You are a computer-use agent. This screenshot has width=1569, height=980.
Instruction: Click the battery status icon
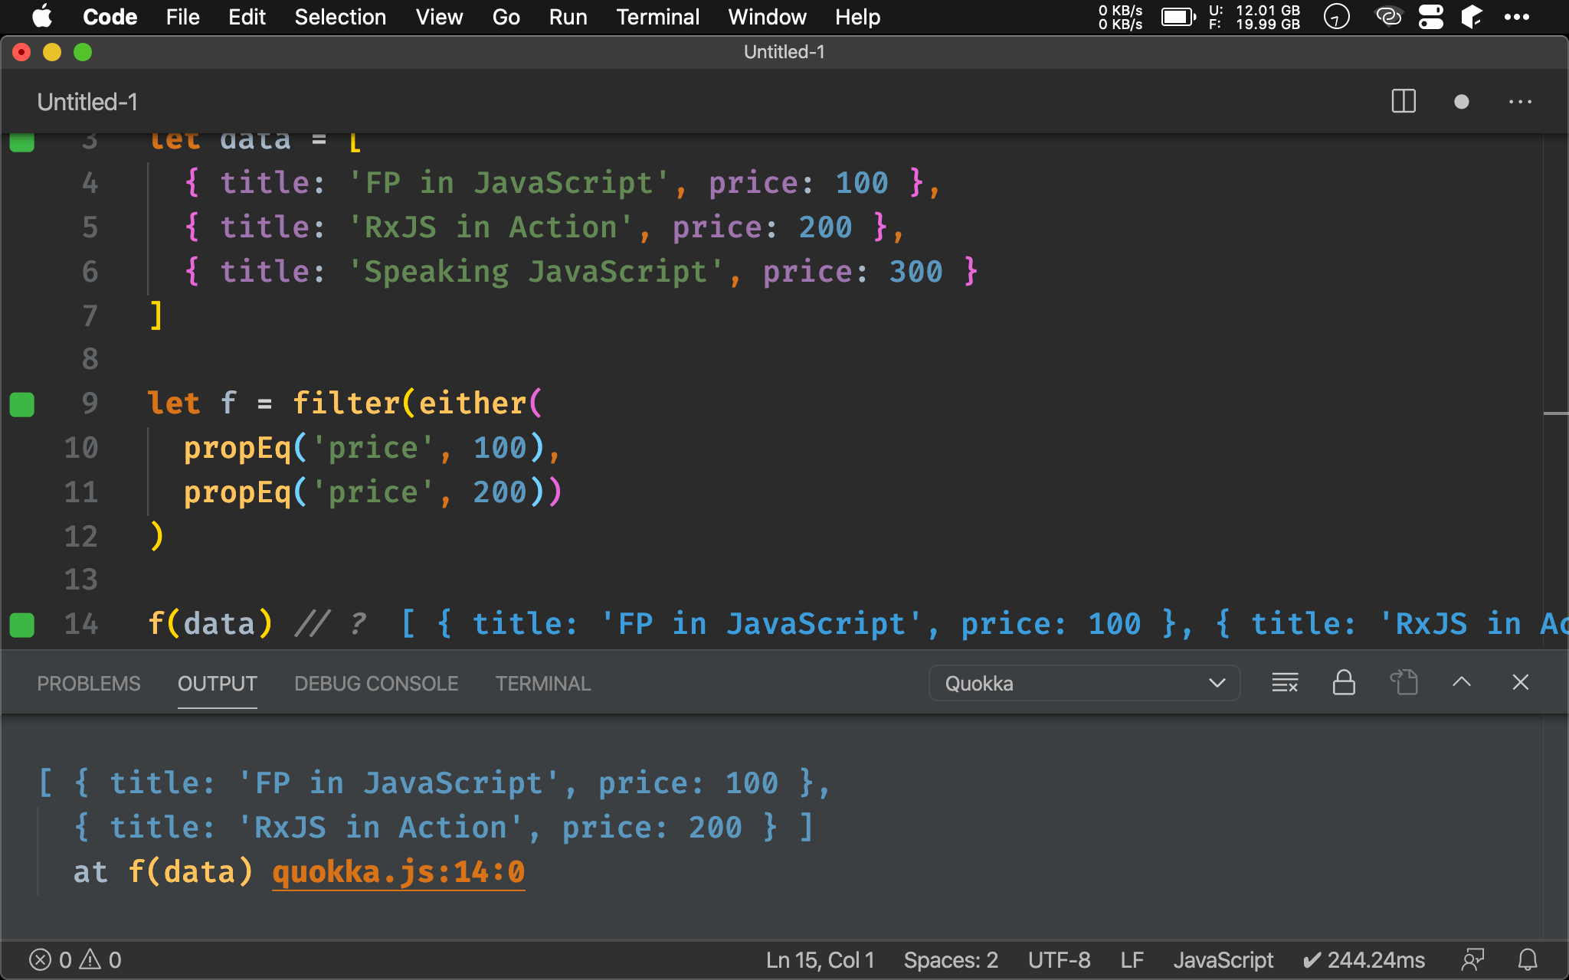pos(1178,17)
